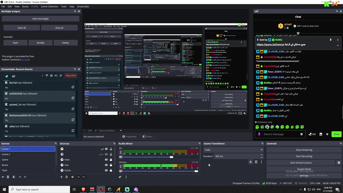Screen dimensions: 343x193
Task: Replay the naif202020 follow alert
Action: coord(73,98)
